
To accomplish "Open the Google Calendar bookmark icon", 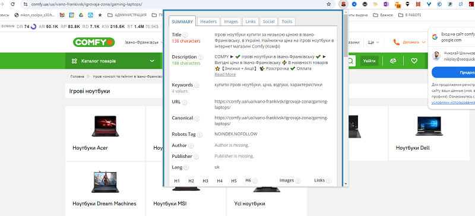I will (x=71, y=15).
